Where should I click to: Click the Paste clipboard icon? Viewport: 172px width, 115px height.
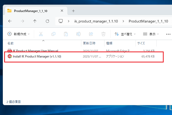(66, 34)
